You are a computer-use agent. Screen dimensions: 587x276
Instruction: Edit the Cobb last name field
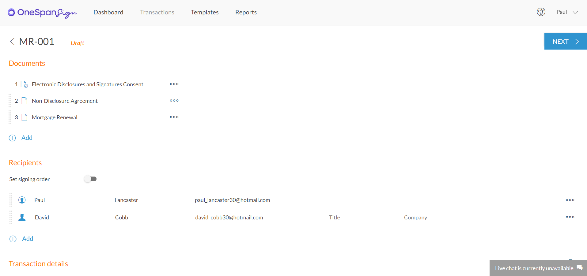(121, 218)
